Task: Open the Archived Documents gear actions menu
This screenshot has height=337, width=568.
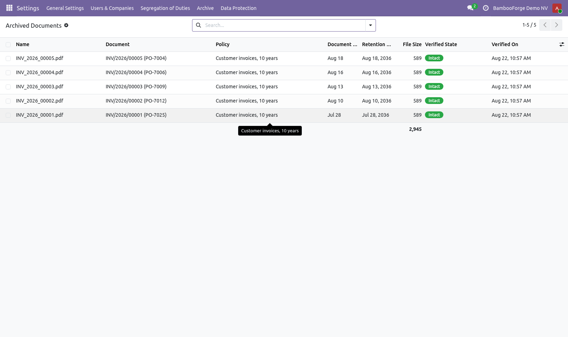Action: point(66,25)
